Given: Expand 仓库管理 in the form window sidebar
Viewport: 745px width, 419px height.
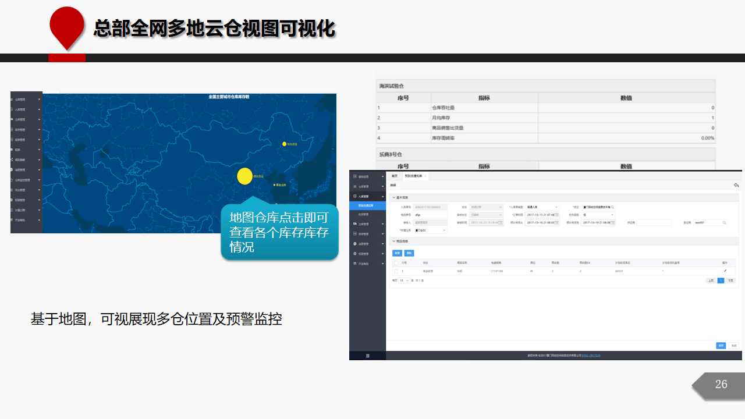Looking at the screenshot, I should tap(367, 186).
